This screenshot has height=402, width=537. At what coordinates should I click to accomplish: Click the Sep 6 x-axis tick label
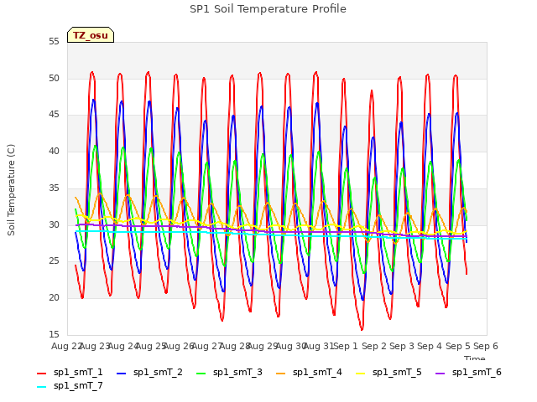(x=486, y=346)
